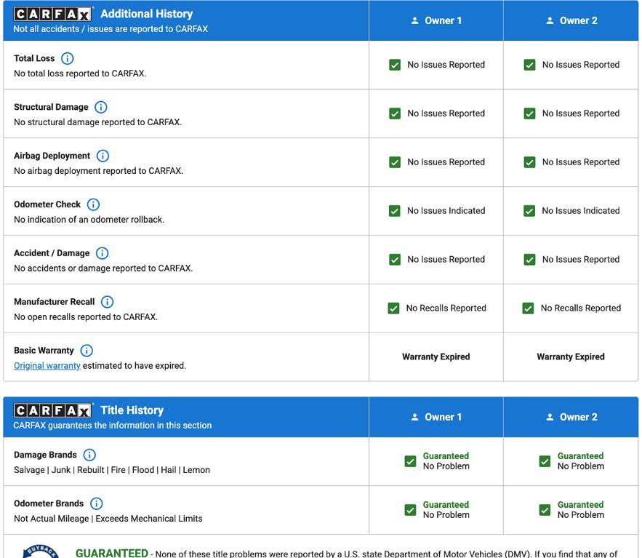Click the Accident / Damage info icon
The width and height of the screenshot is (642, 558).
point(103,253)
